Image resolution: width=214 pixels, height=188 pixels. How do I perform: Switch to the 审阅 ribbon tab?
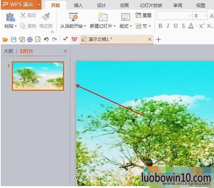[x=178, y=5]
